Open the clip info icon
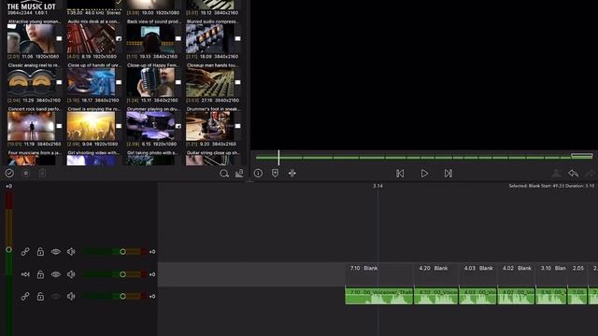598x336 pixels. pos(258,174)
